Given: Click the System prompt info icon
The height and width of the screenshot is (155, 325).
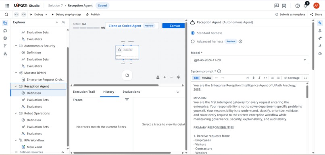Looking at the screenshot, I should click(x=219, y=71).
